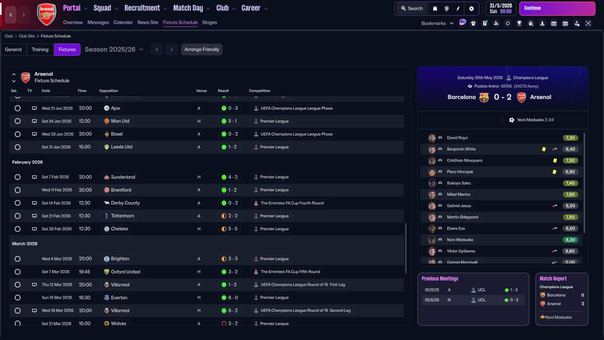Select the Derby County fixture radio button
The height and width of the screenshot is (340, 604).
(x=17, y=203)
